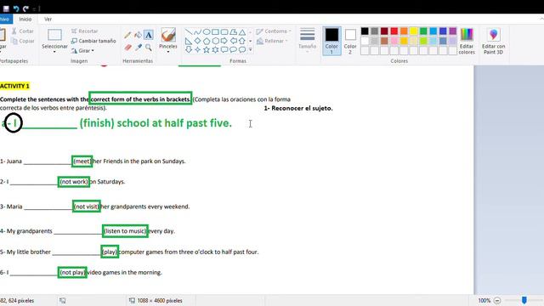Select the Diamond shape
Screen dimensions: 544x306
tap(197, 41)
